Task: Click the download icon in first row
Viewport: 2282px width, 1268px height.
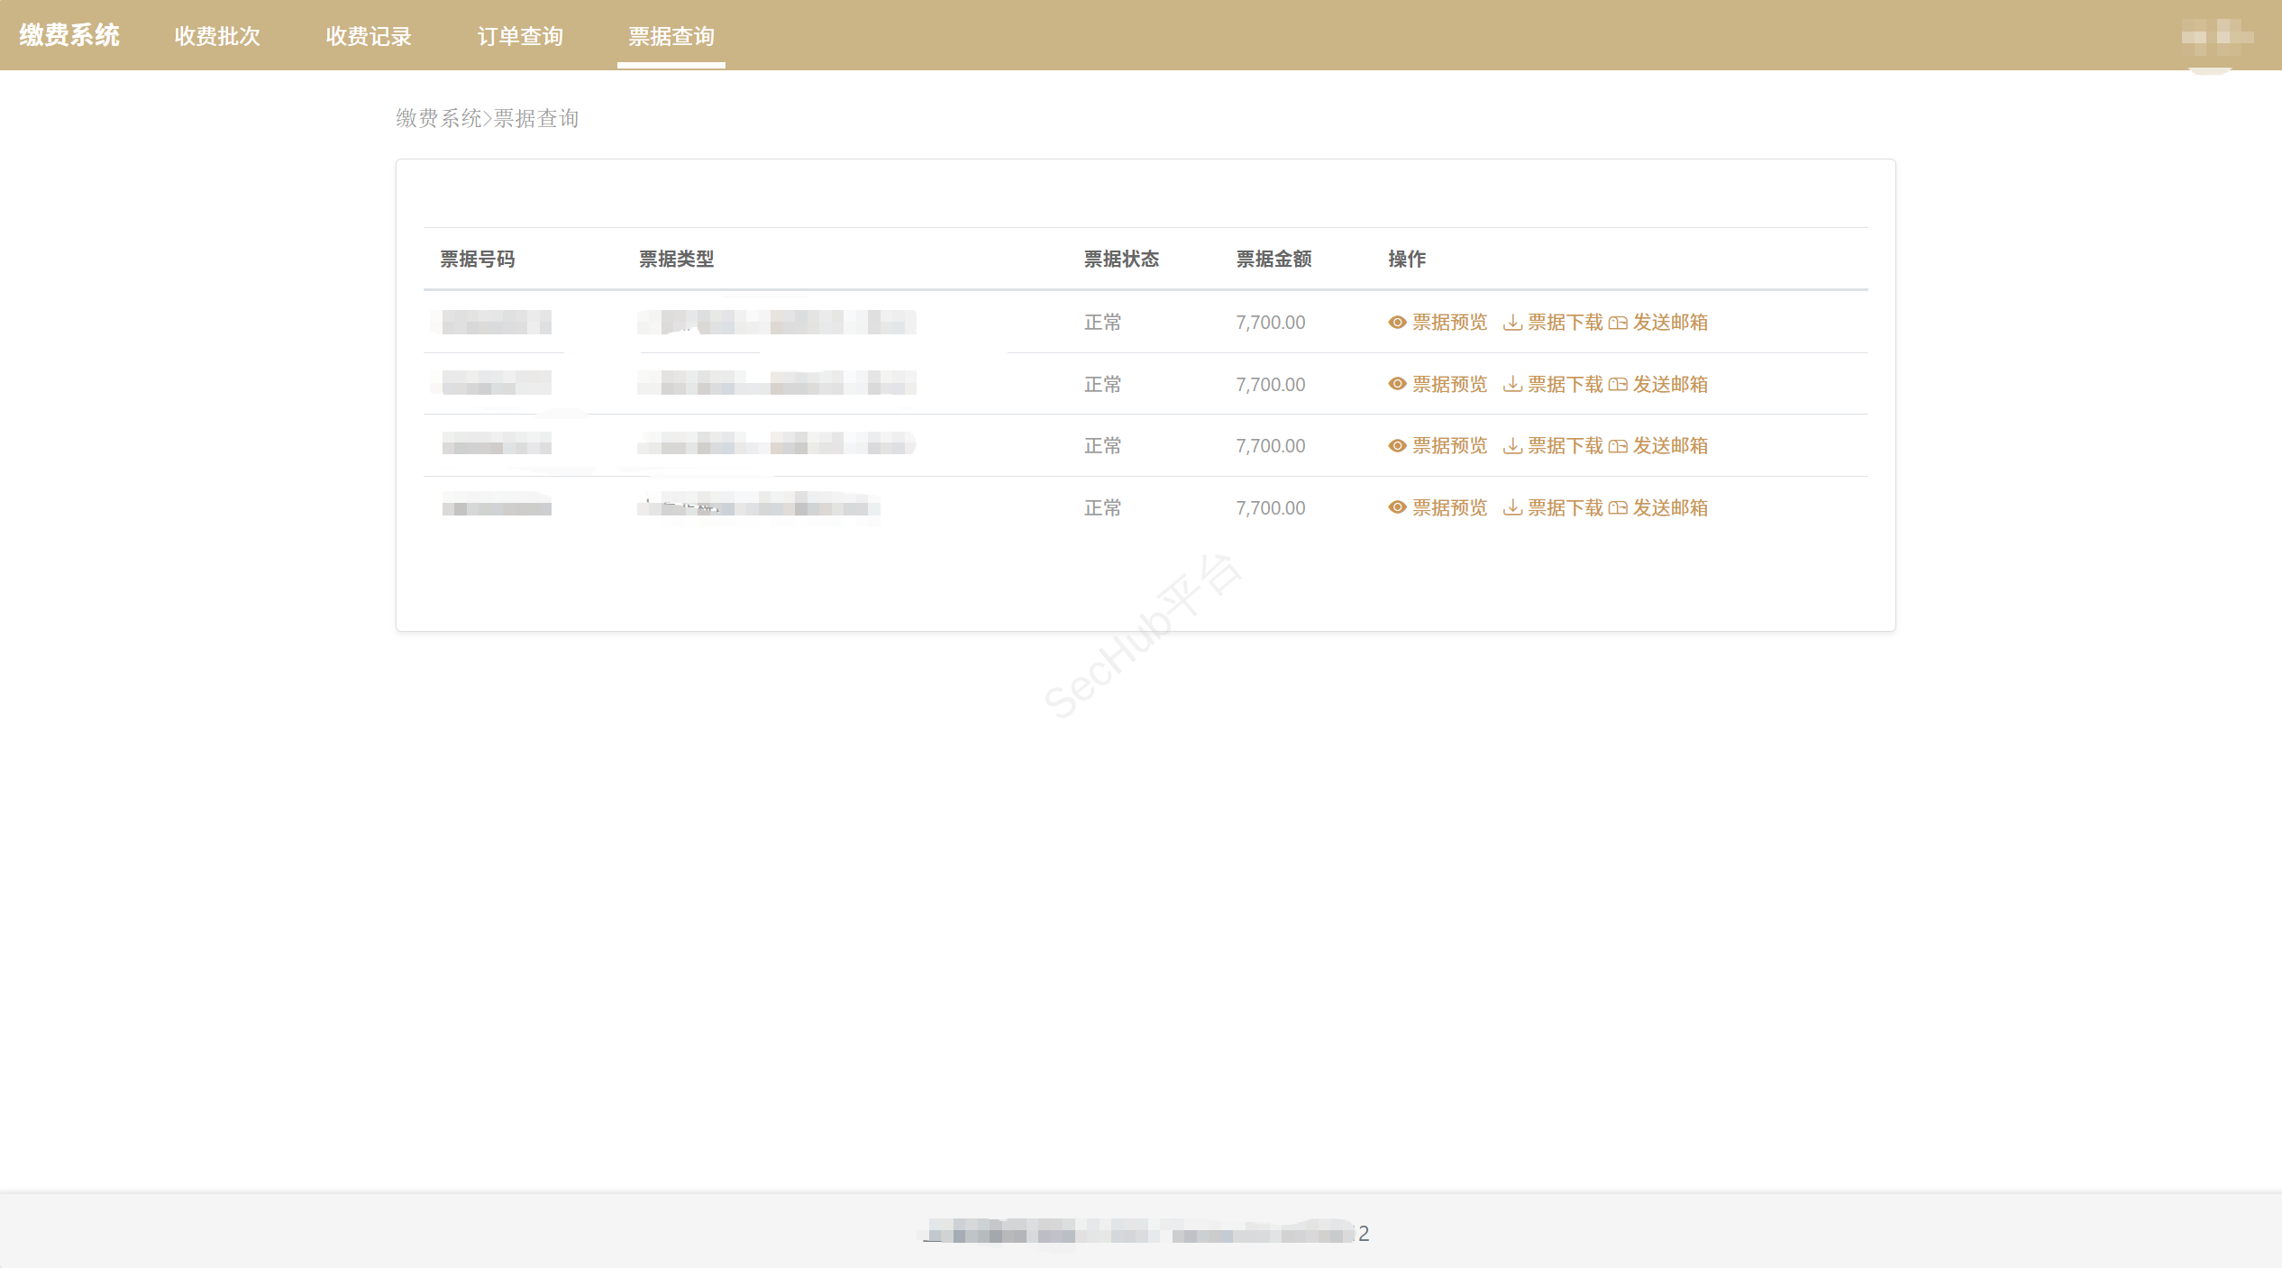Action: click(x=1512, y=323)
